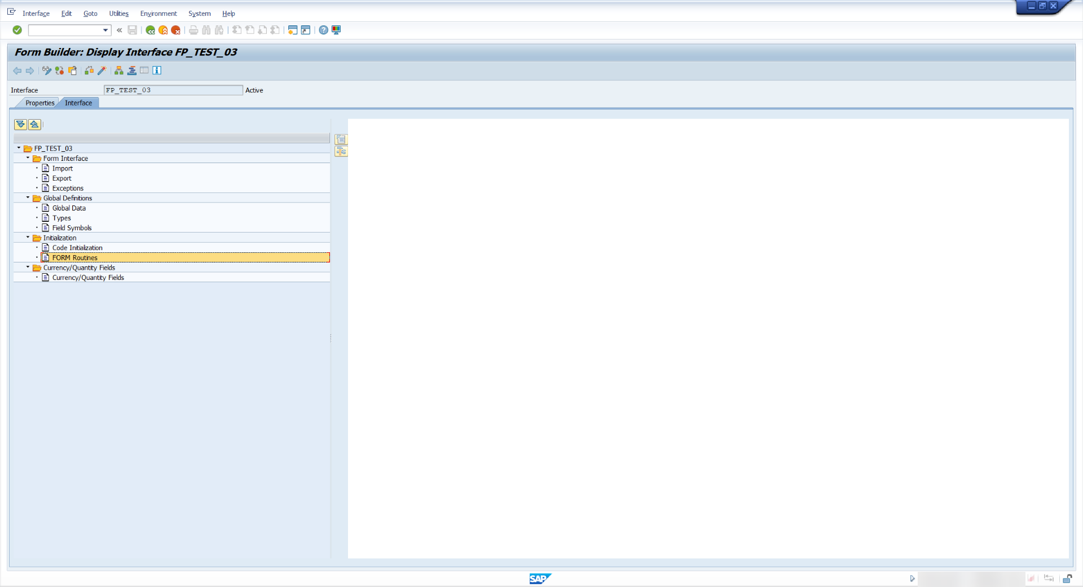The height and width of the screenshot is (587, 1083).
Task: Collapse the command field using double-chevron
Action: tap(120, 30)
